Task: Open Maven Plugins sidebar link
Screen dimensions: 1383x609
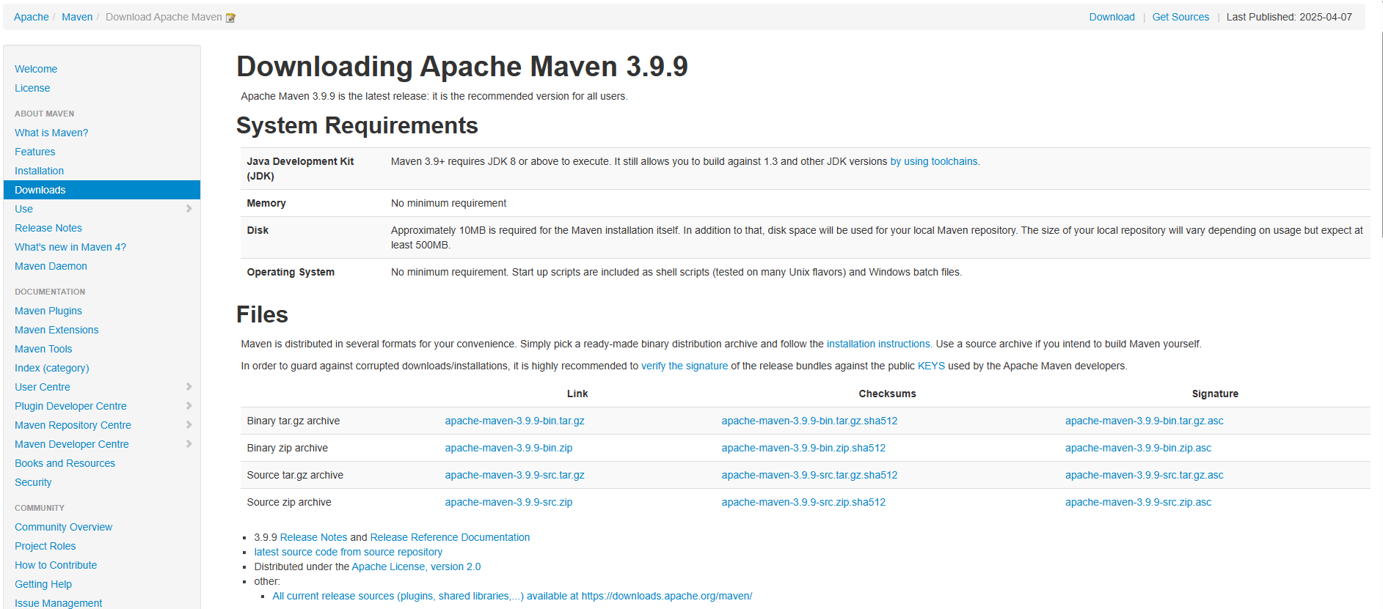Action: [48, 311]
